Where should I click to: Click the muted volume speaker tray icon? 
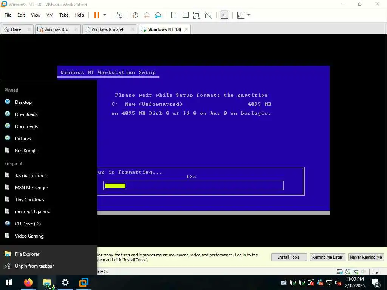338,282
